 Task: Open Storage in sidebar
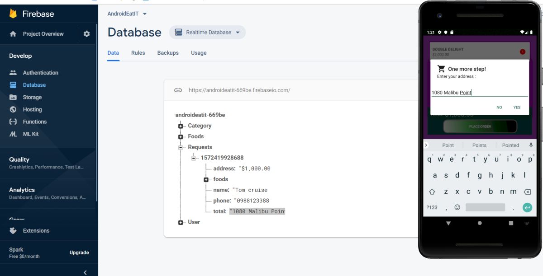[x=32, y=97]
